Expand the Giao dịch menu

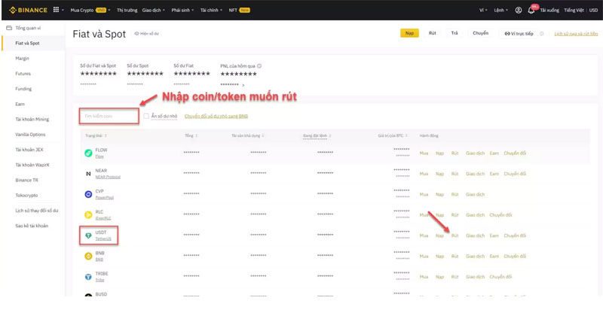[x=154, y=10]
